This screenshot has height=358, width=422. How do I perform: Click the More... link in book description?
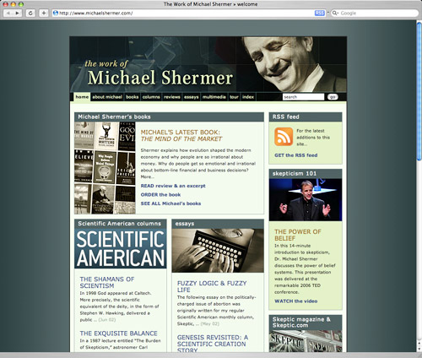tap(148, 176)
